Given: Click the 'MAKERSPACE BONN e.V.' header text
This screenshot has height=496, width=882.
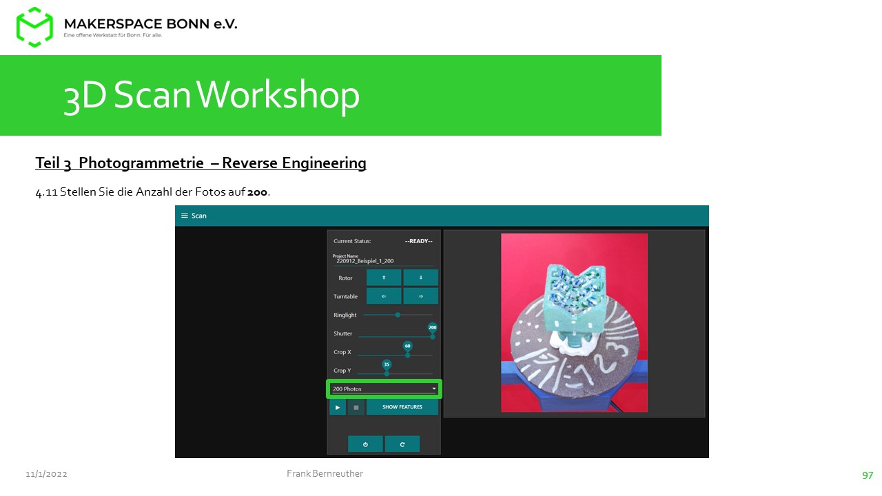Looking at the screenshot, I should point(151,24).
